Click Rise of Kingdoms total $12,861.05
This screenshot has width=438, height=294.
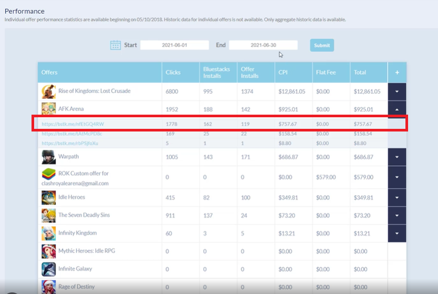(367, 92)
